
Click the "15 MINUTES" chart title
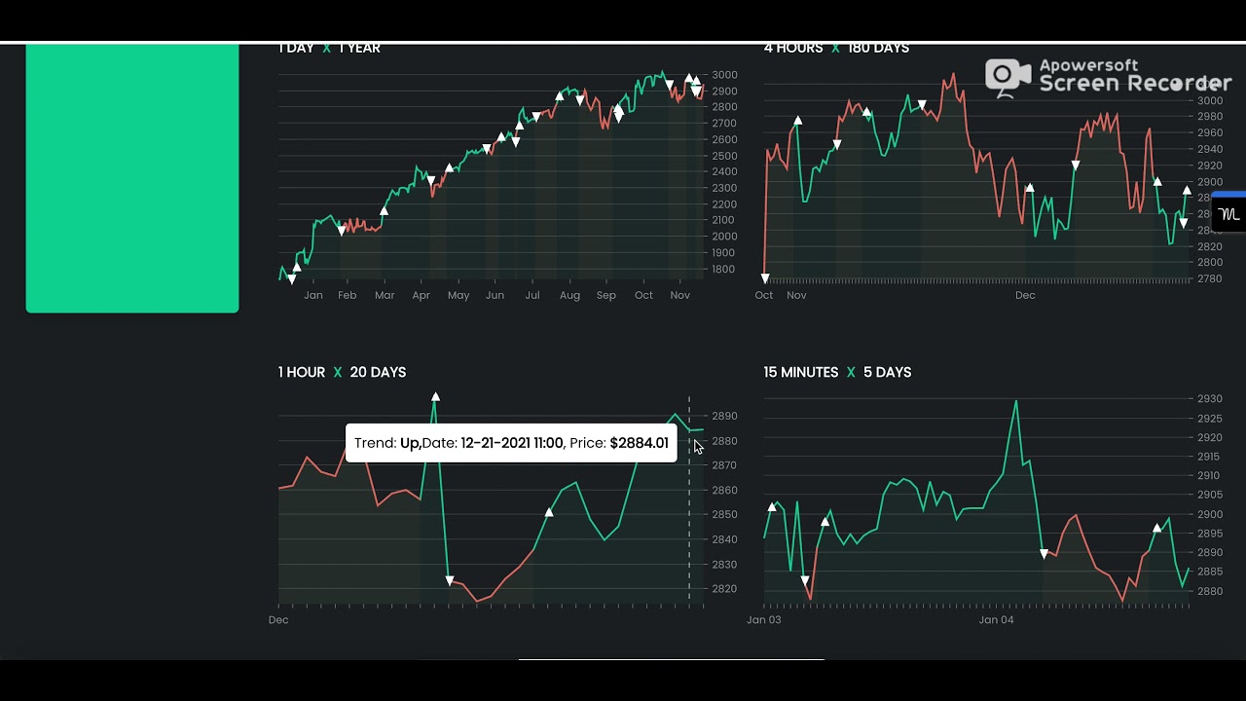point(801,372)
